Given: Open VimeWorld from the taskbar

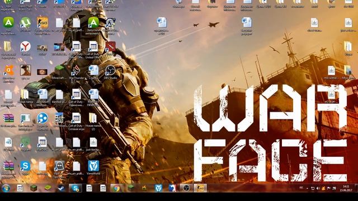Looking at the screenshot, I should 158,188.
